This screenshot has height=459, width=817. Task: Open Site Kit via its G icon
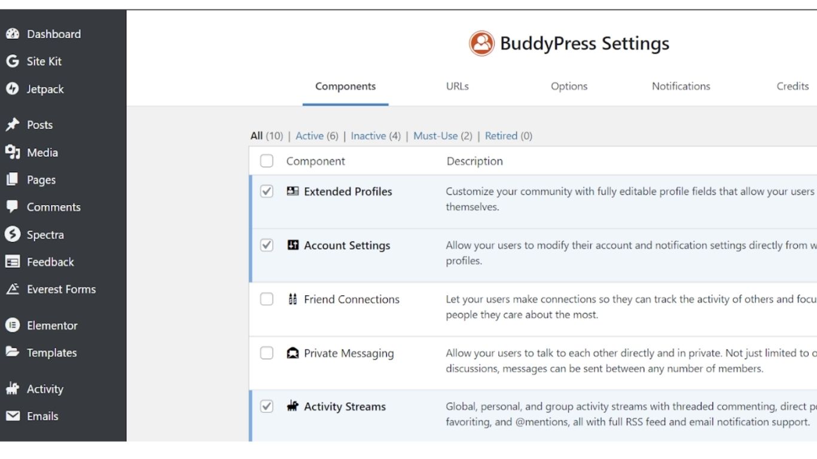pyautogui.click(x=13, y=62)
